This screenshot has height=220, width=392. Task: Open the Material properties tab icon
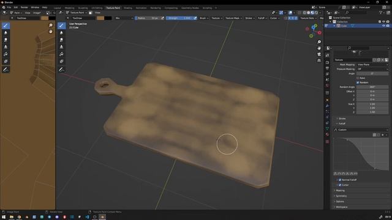tap(327, 134)
